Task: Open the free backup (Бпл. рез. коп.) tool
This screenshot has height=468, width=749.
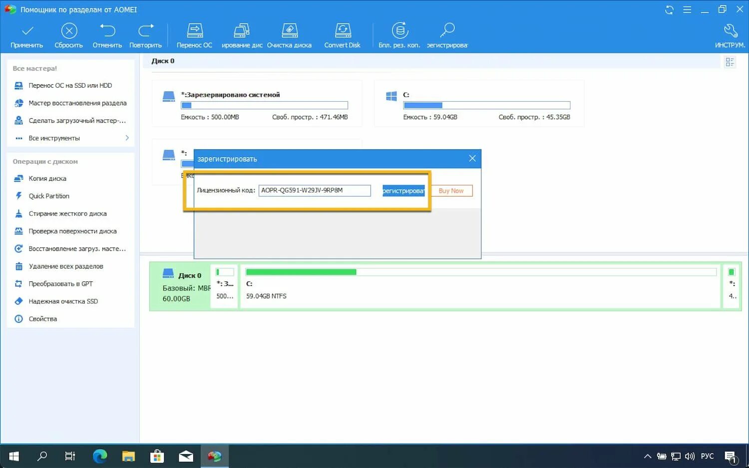Action: pyautogui.click(x=399, y=36)
